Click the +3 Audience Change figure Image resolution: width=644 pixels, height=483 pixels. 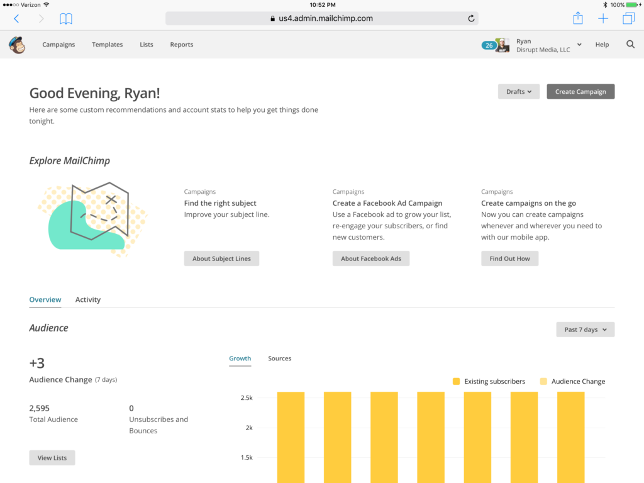pos(37,363)
